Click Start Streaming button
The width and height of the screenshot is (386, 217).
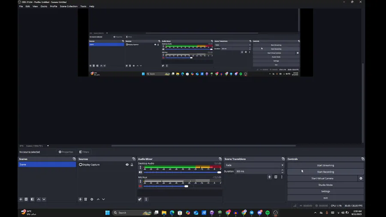[x=326, y=166]
